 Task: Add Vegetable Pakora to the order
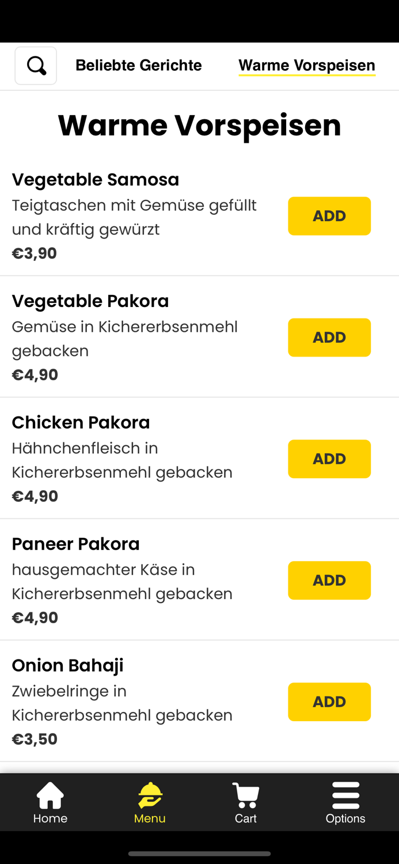329,338
